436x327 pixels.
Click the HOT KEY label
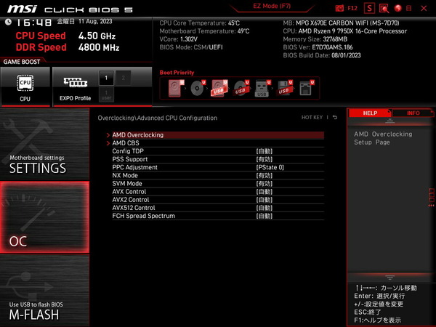312,117
